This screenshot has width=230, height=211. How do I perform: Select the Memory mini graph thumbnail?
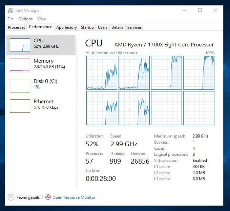click(x=20, y=65)
